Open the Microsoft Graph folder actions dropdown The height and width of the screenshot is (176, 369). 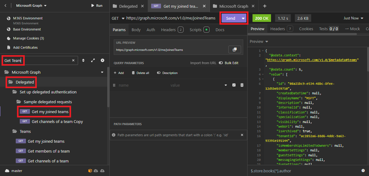point(102,72)
